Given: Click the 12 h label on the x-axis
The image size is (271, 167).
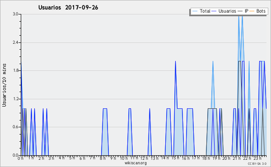Looking at the screenshot, I should pos(144,158).
